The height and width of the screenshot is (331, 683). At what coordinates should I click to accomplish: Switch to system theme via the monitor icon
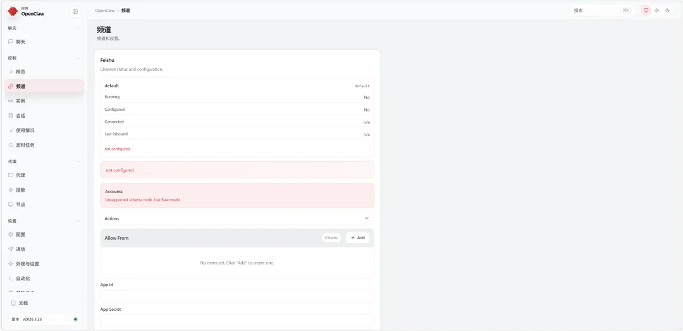pyautogui.click(x=646, y=11)
